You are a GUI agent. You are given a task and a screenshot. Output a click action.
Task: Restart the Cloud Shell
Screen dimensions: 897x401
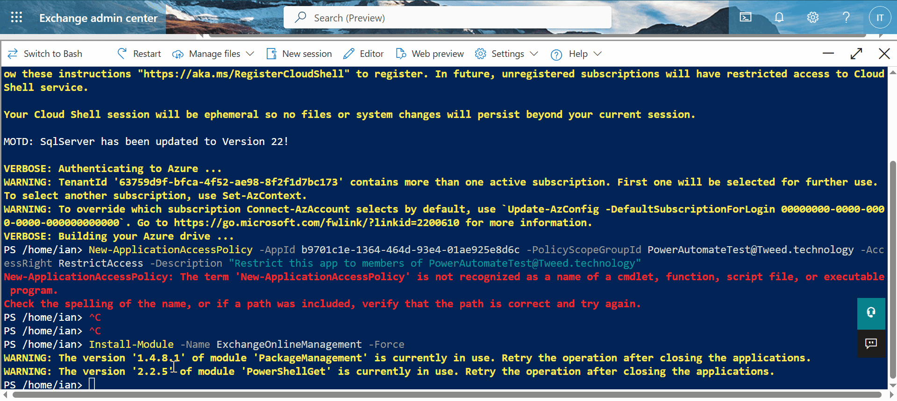[139, 54]
